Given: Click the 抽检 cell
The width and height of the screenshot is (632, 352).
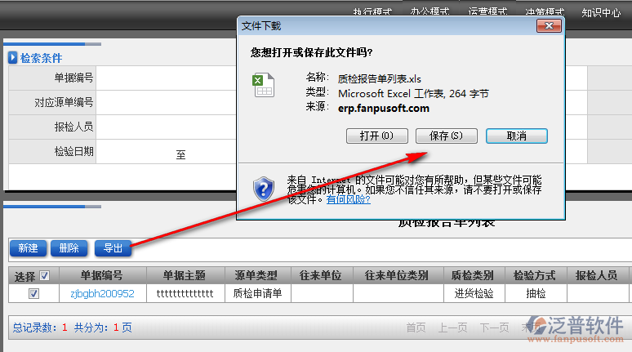Looking at the screenshot, I should pos(536,293).
